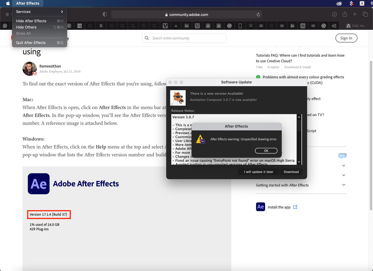Click the Safari page vertical scrollbar

click(x=371, y=135)
